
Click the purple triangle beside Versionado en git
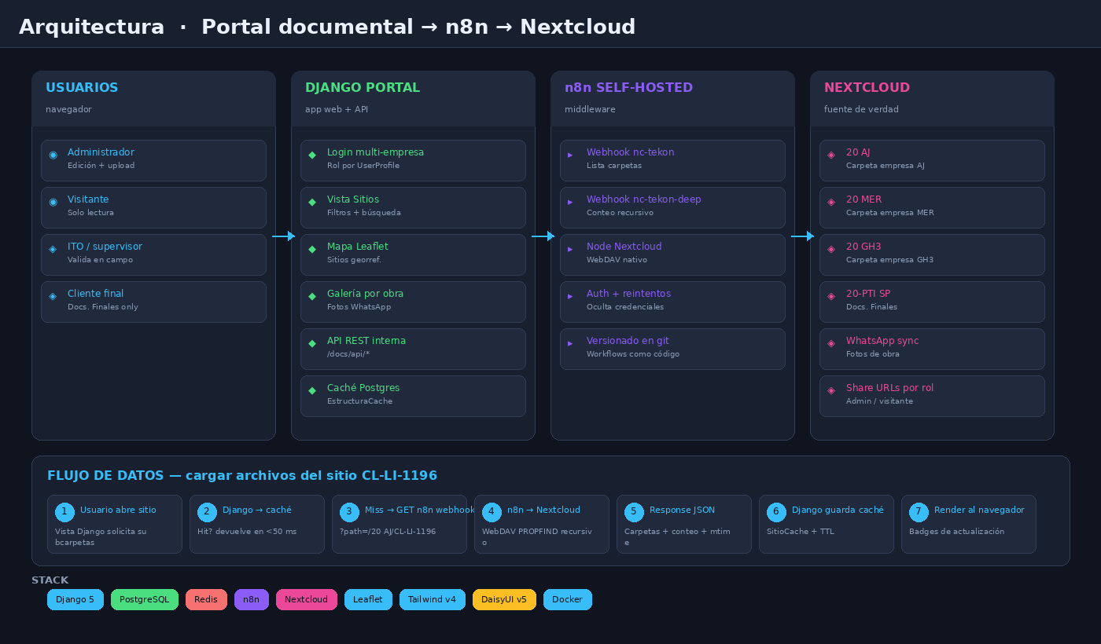pyautogui.click(x=571, y=343)
